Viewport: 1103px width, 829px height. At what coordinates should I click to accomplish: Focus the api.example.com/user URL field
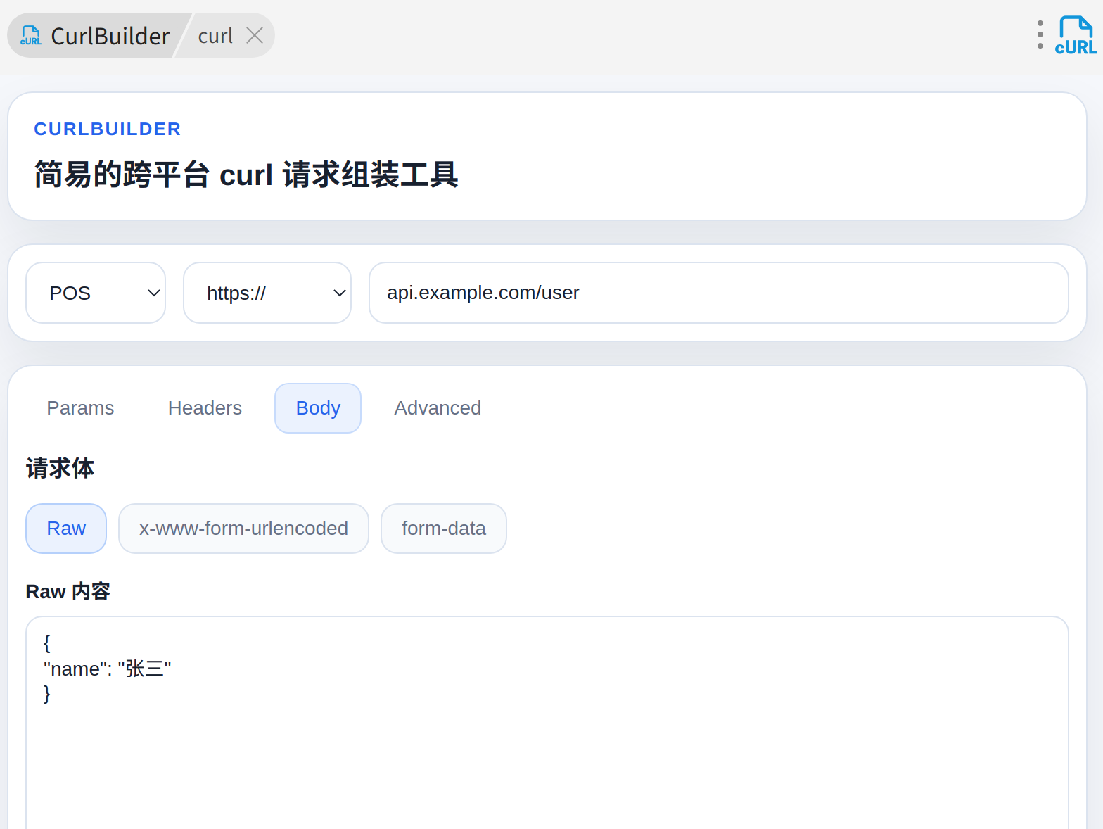718,293
